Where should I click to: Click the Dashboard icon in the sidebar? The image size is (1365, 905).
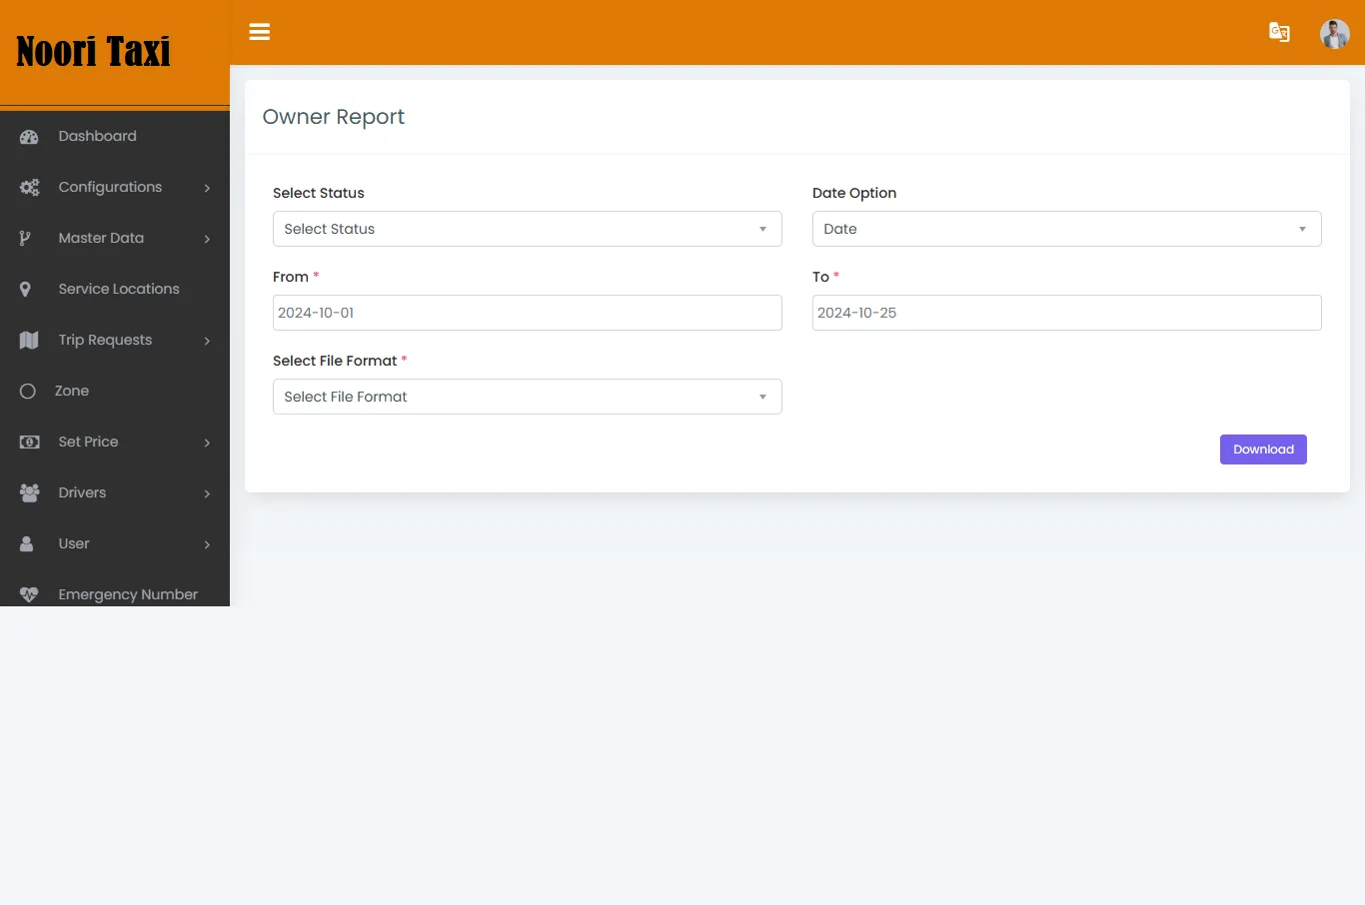(28, 135)
